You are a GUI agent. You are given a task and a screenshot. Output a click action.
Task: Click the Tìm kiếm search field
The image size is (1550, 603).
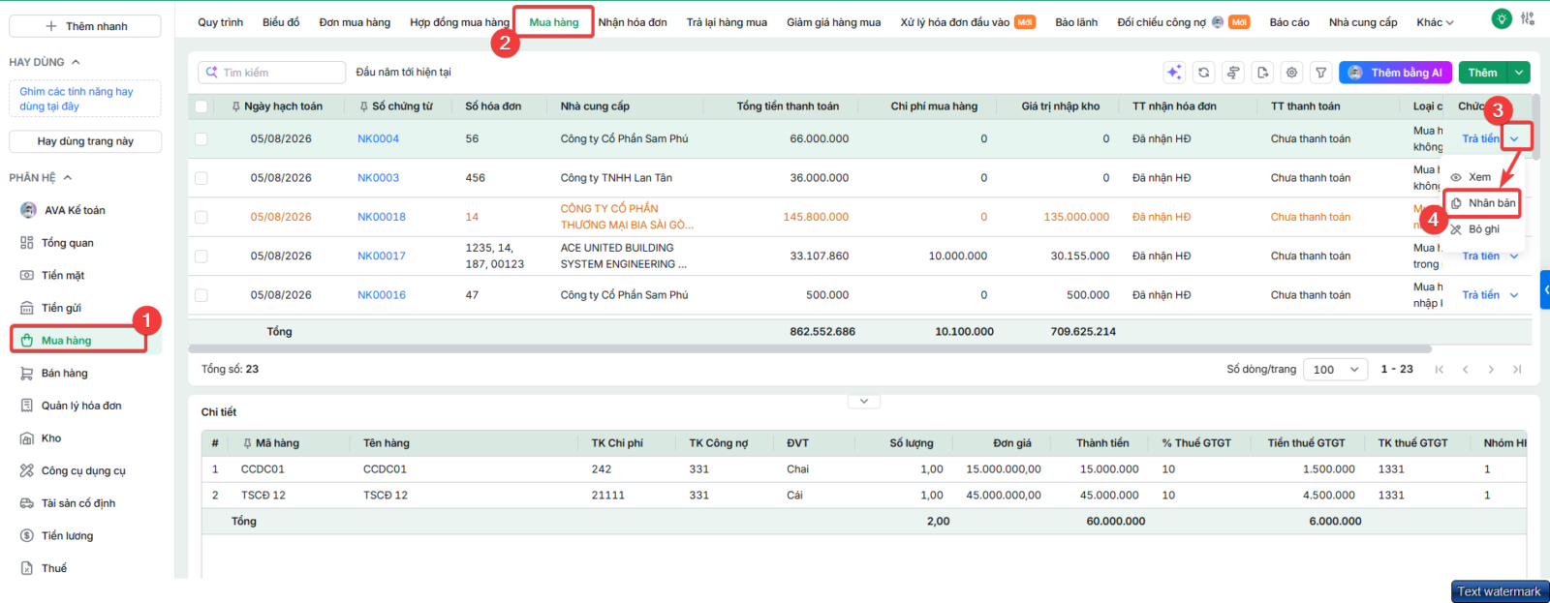pyautogui.click(x=272, y=73)
